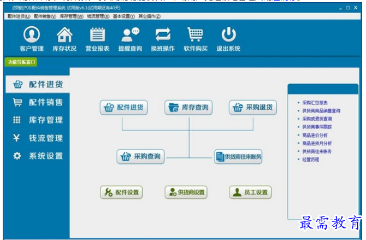This screenshot has width=366, height=240.
Task: Click the 采购退货 button
Action: tap(253, 108)
